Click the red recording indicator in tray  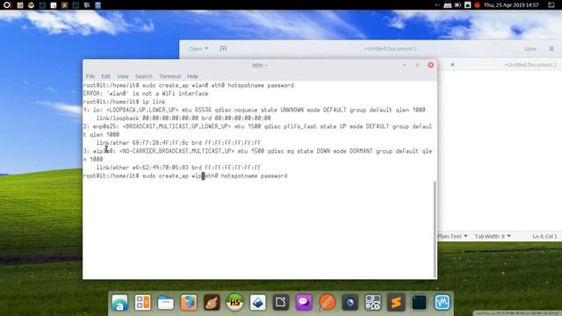[478, 5]
